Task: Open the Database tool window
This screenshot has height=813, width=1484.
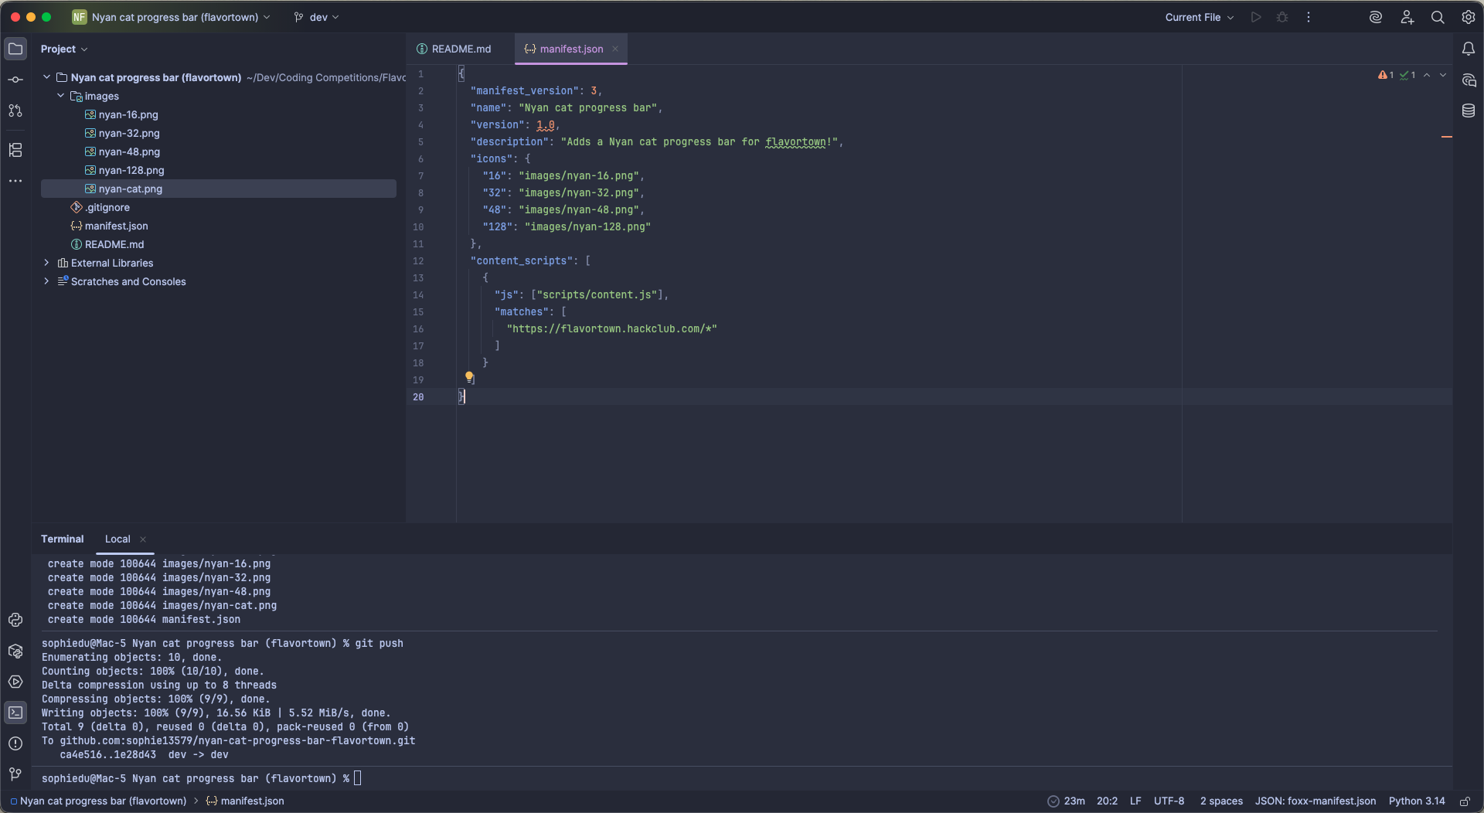Action: tap(1469, 111)
